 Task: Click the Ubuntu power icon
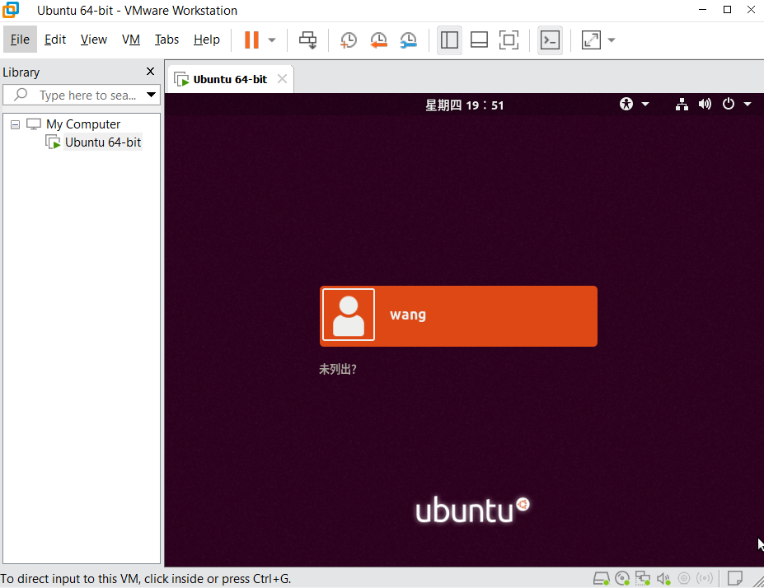pyautogui.click(x=729, y=104)
